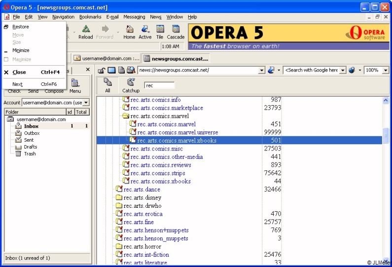Screen dimensions: 392x267
Task: Select the Outbox folder
Action: [x=32, y=133]
